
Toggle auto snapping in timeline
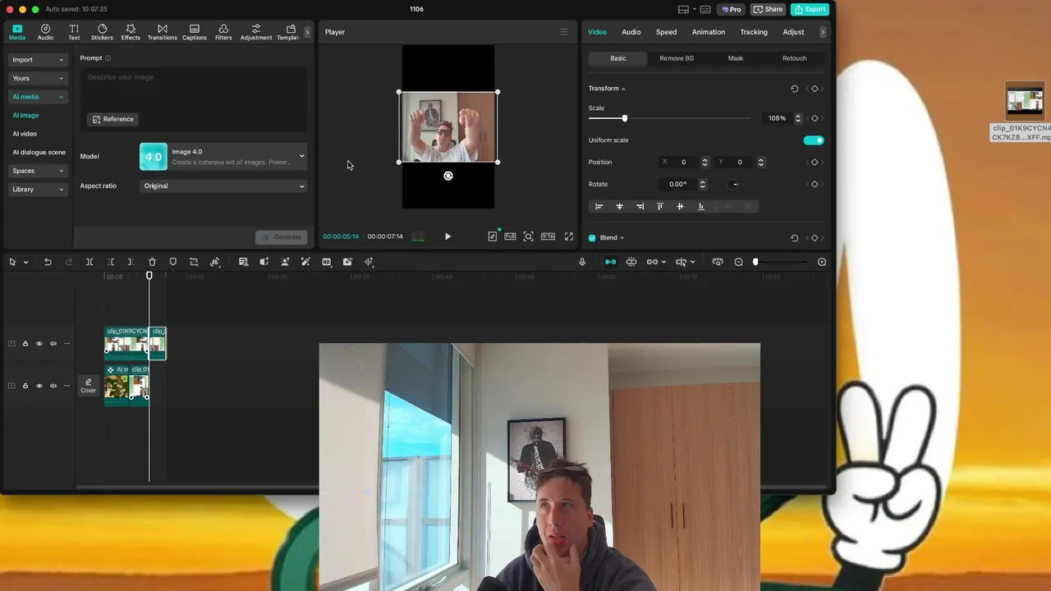pyautogui.click(x=631, y=262)
